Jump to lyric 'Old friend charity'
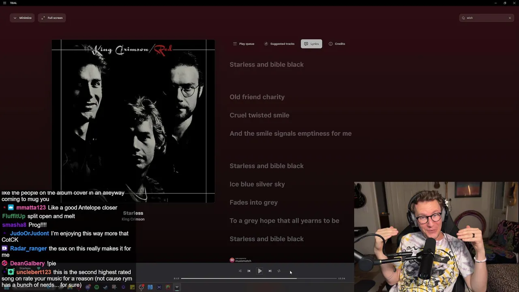 pyautogui.click(x=257, y=97)
